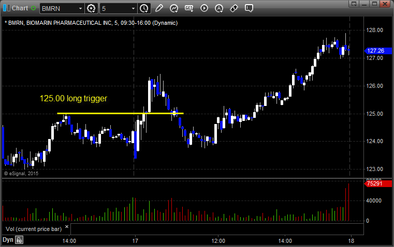
Task: Toggle the Dyn dynamic scaling button
Action: [x=8, y=240]
